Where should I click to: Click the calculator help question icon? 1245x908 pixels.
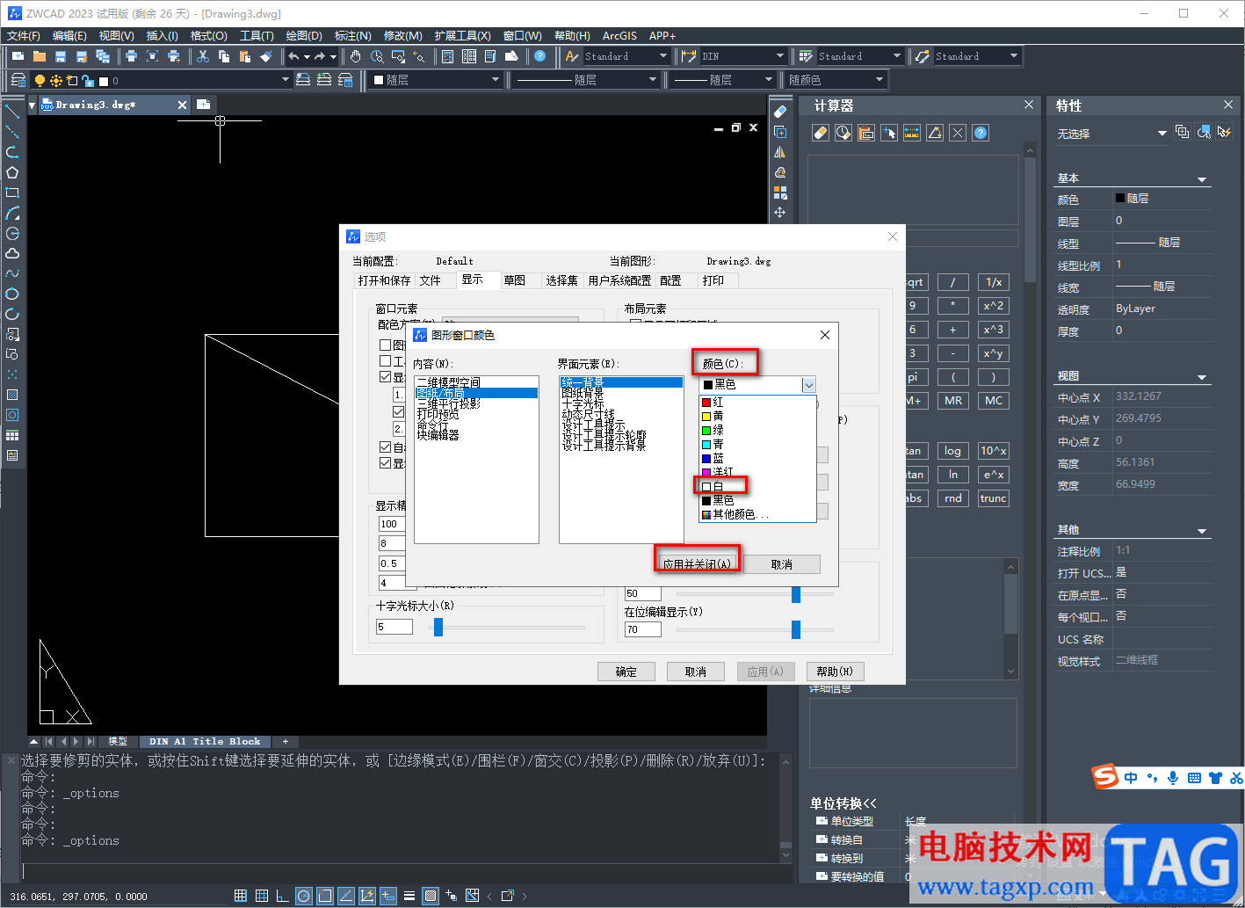(981, 133)
